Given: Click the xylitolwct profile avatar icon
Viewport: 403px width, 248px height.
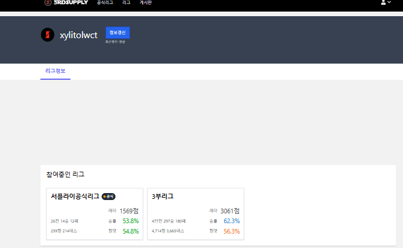Looking at the screenshot, I should [47, 35].
